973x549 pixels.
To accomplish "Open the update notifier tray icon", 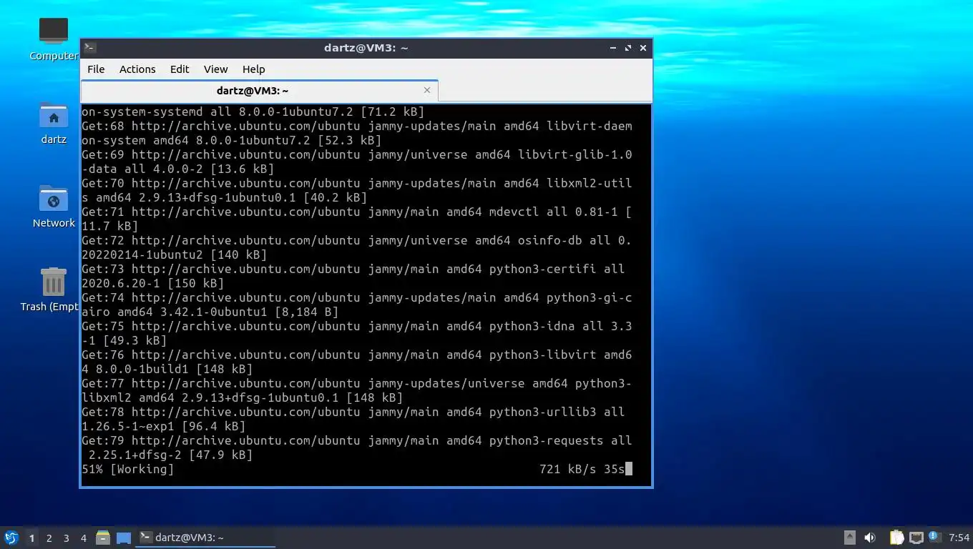I will pyautogui.click(x=934, y=537).
